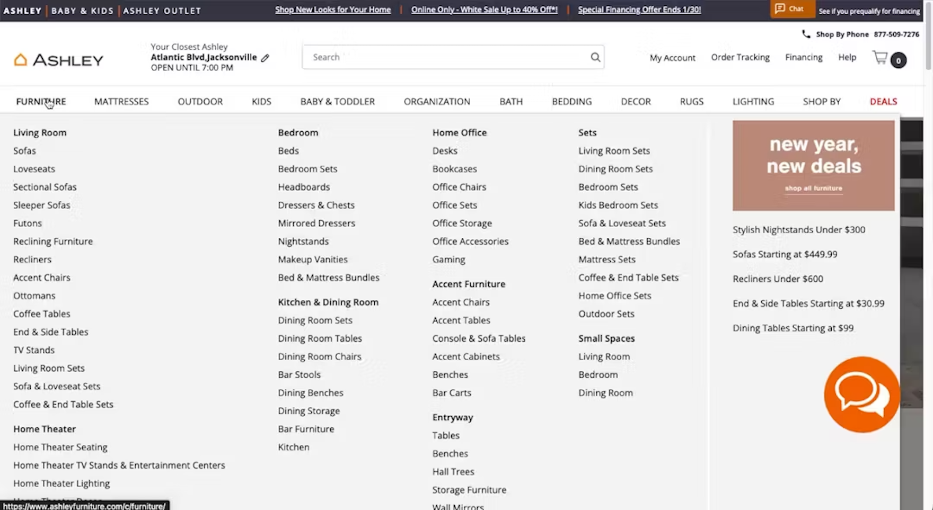Click the new year new deals banner
933x510 pixels.
coord(813,165)
